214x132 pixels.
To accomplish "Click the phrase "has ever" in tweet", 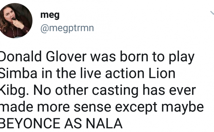I will click(169, 90).
